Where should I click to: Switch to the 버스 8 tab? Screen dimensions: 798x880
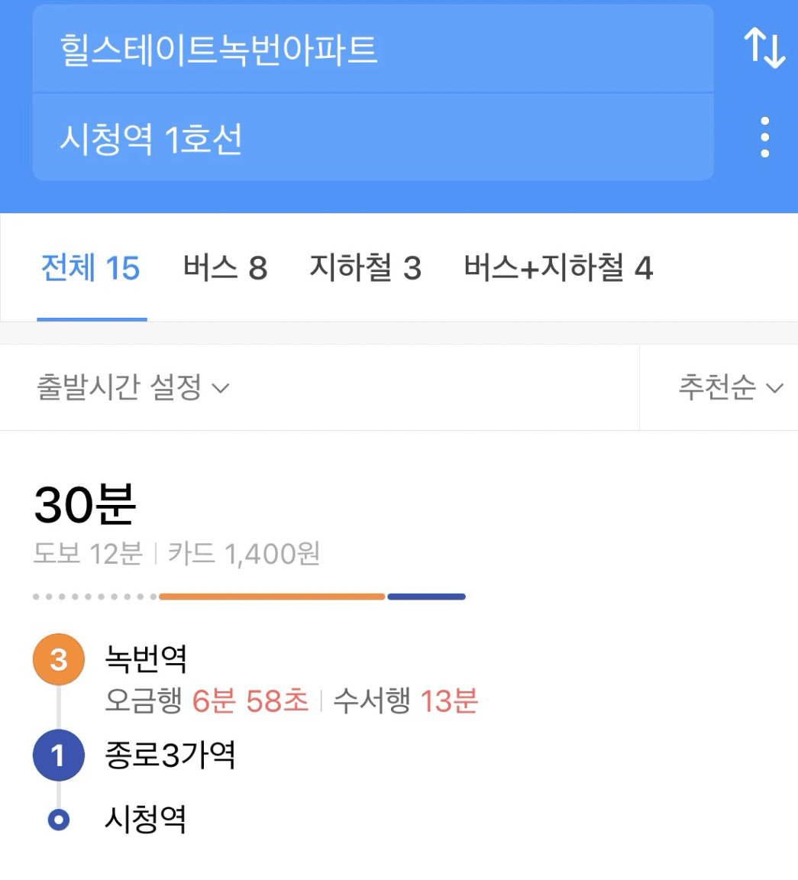point(225,267)
